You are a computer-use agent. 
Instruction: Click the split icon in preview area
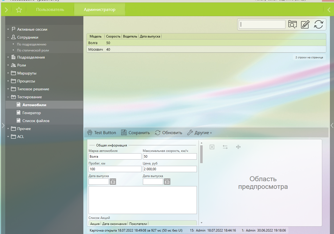coord(238,147)
